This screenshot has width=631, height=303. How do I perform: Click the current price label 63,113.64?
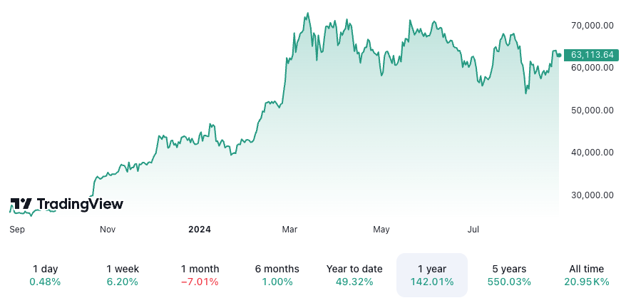tap(592, 54)
